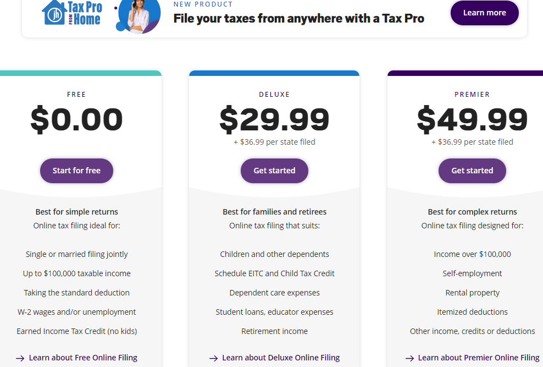The height and width of the screenshot is (367, 543).
Task: Click the $0.00 Free plan price
Action: [x=76, y=120]
